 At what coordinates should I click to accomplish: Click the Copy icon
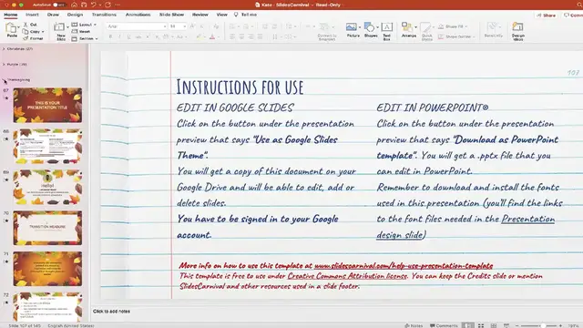click(26, 31)
